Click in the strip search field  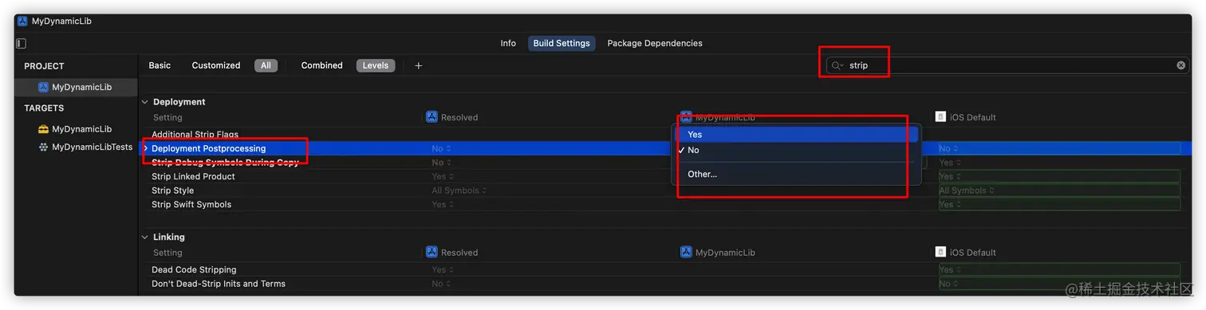tap(1009, 65)
